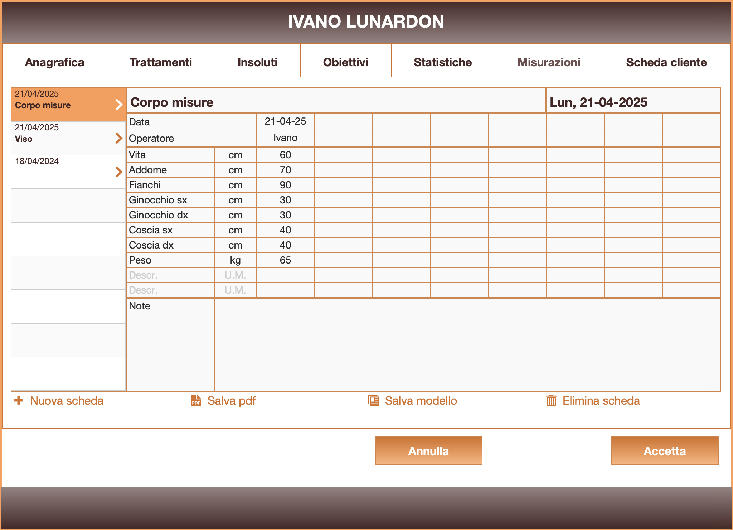Click the Nuova scheda link
The width and height of the screenshot is (733, 530).
click(67, 400)
